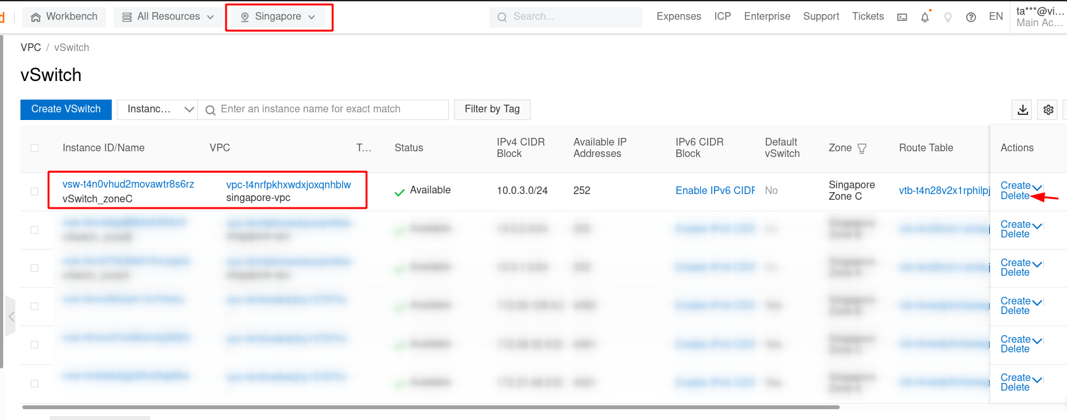Delete the vSwitch_zoneC vSwitch

click(1014, 196)
